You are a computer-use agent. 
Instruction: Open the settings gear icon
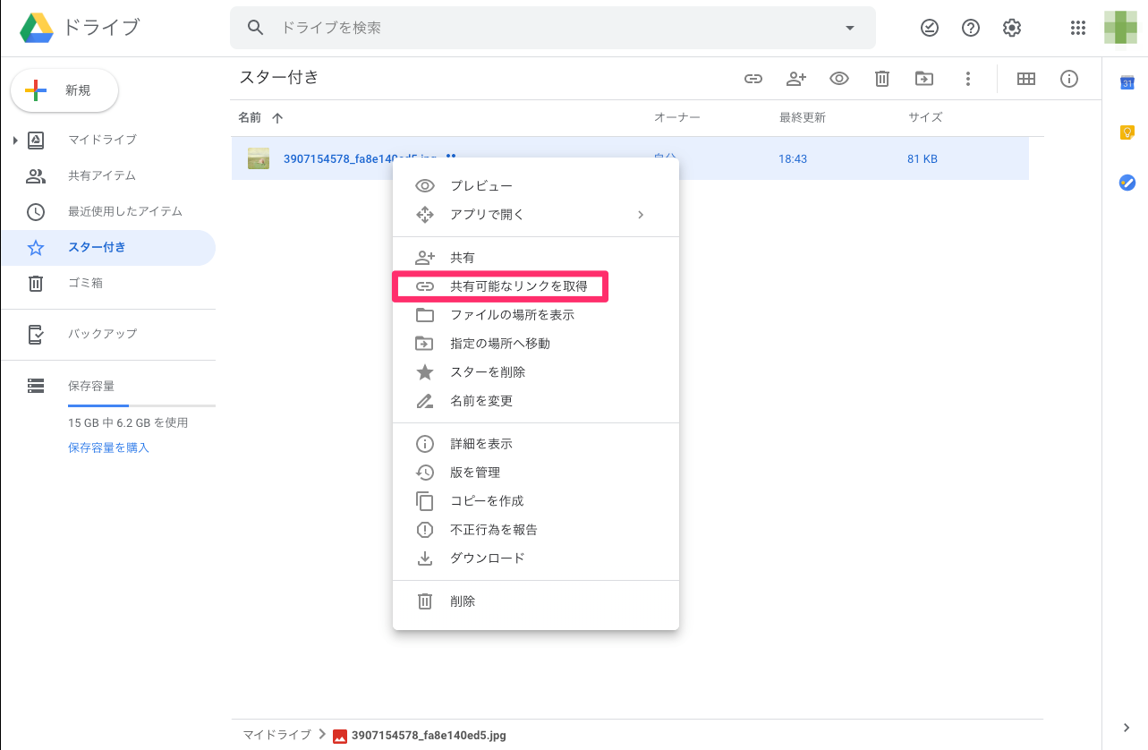click(1012, 28)
